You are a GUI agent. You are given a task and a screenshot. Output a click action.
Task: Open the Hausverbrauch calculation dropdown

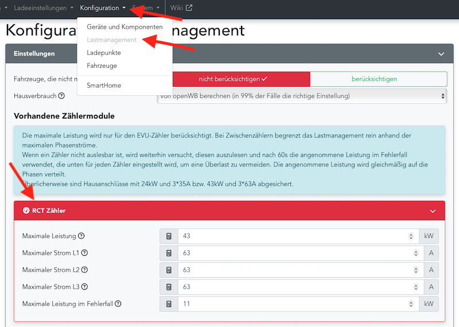click(302, 96)
